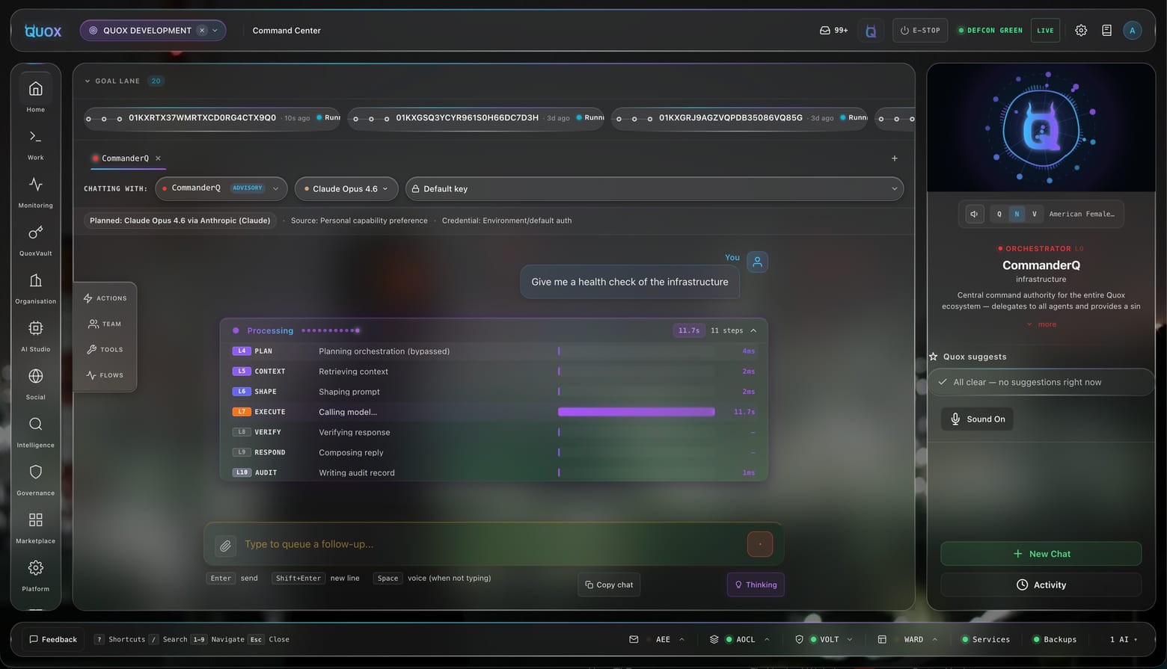Image resolution: width=1167 pixels, height=669 pixels.
Task: Click the follow-up message input field
Action: (x=490, y=544)
